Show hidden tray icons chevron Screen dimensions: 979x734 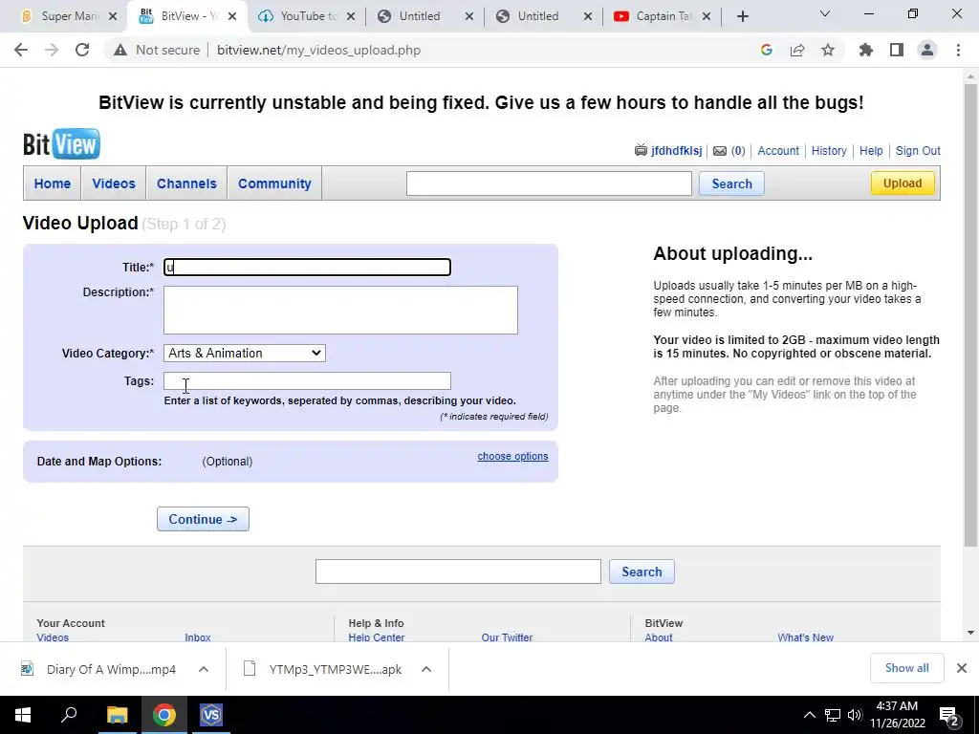(x=809, y=715)
